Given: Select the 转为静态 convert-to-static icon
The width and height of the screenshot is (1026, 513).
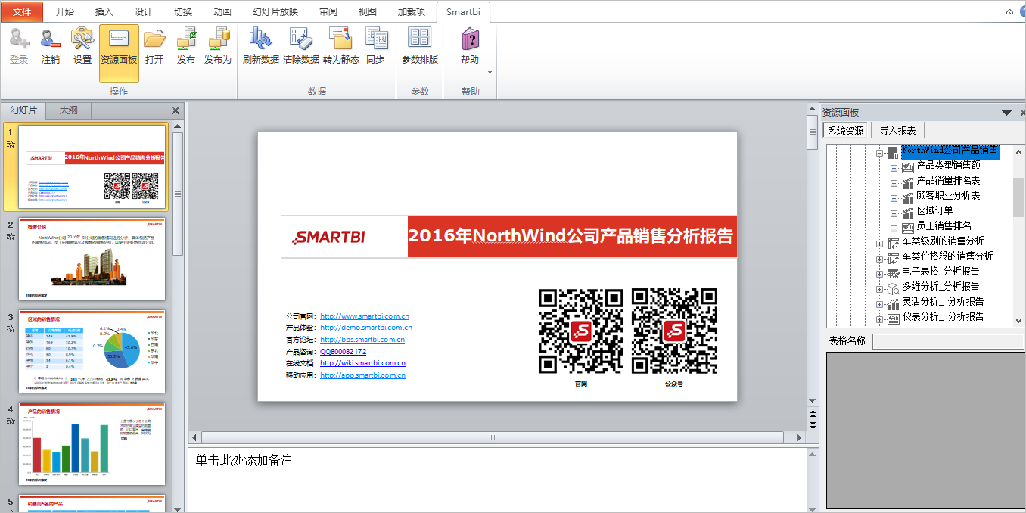Looking at the screenshot, I should (340, 38).
